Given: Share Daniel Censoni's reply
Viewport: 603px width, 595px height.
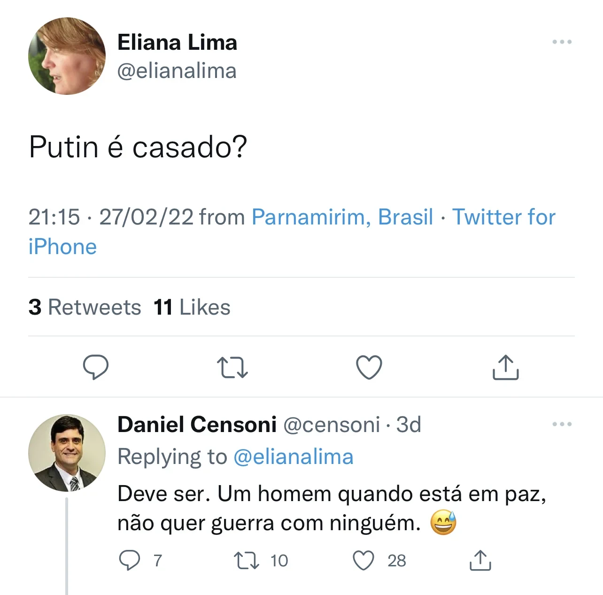Looking at the screenshot, I should click(x=479, y=560).
